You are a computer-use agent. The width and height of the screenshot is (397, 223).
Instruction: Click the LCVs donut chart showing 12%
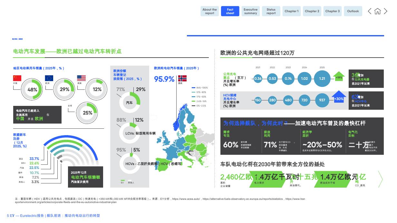(x=130, y=133)
